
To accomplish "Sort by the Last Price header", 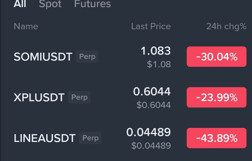I will tap(151, 26).
